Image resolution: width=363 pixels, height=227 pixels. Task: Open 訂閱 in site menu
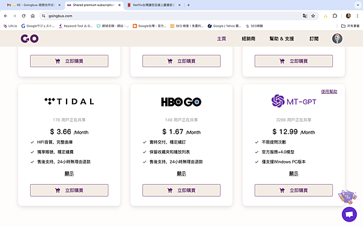(314, 39)
